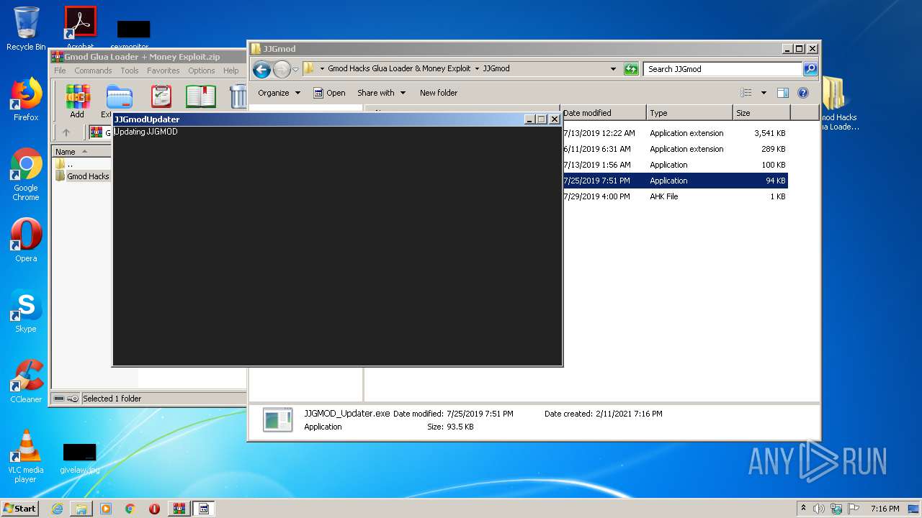Image resolution: width=922 pixels, height=518 pixels.
Task: Open the WinRAR Tools menu
Action: coord(130,71)
